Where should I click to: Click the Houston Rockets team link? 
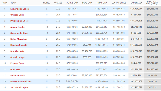point(19,45)
